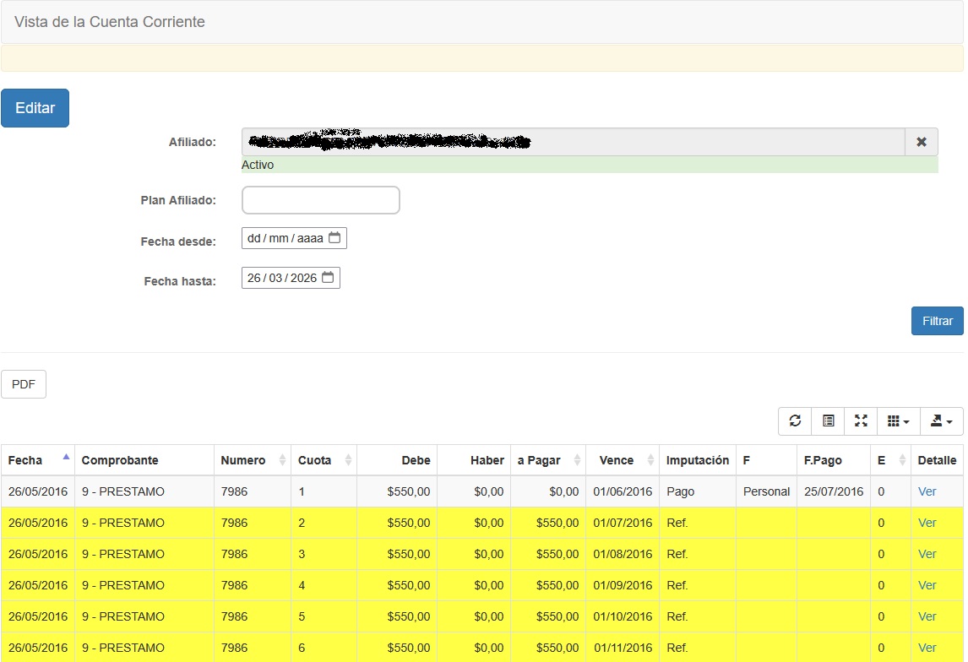Download the PDF report
Screen dimensions: 968x662
click(24, 384)
